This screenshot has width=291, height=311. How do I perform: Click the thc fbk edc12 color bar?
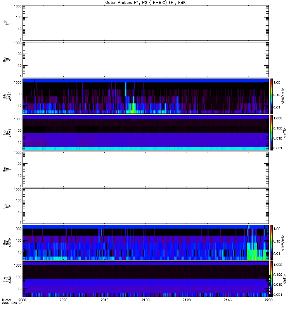(x=272, y=242)
